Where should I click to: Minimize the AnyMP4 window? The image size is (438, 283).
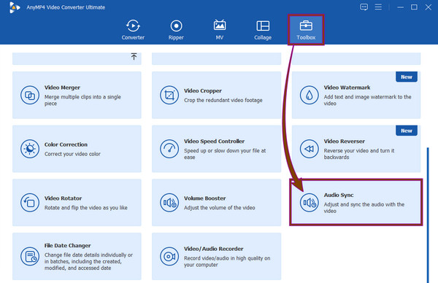tap(400, 7)
